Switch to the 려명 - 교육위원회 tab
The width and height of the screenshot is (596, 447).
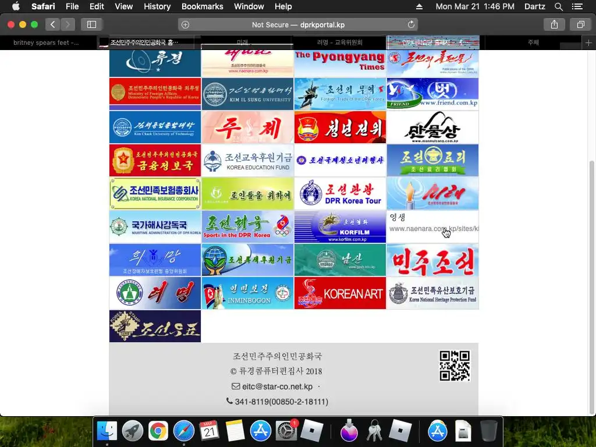(339, 42)
